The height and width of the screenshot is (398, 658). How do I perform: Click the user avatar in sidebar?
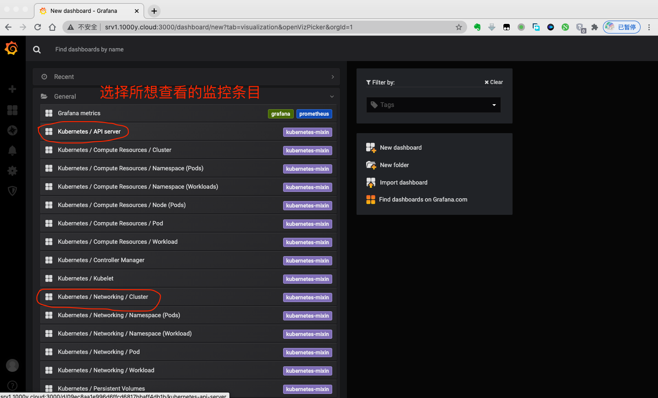click(x=12, y=365)
